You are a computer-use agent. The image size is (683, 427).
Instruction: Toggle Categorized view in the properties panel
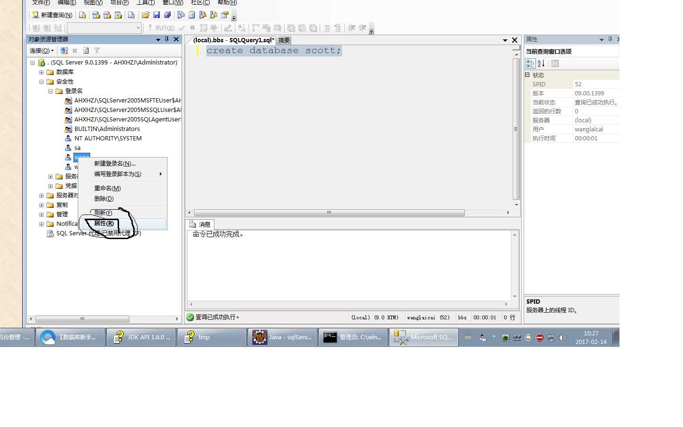click(530, 64)
